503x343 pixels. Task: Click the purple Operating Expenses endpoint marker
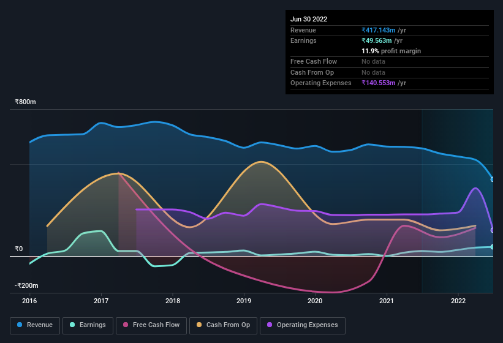493,230
